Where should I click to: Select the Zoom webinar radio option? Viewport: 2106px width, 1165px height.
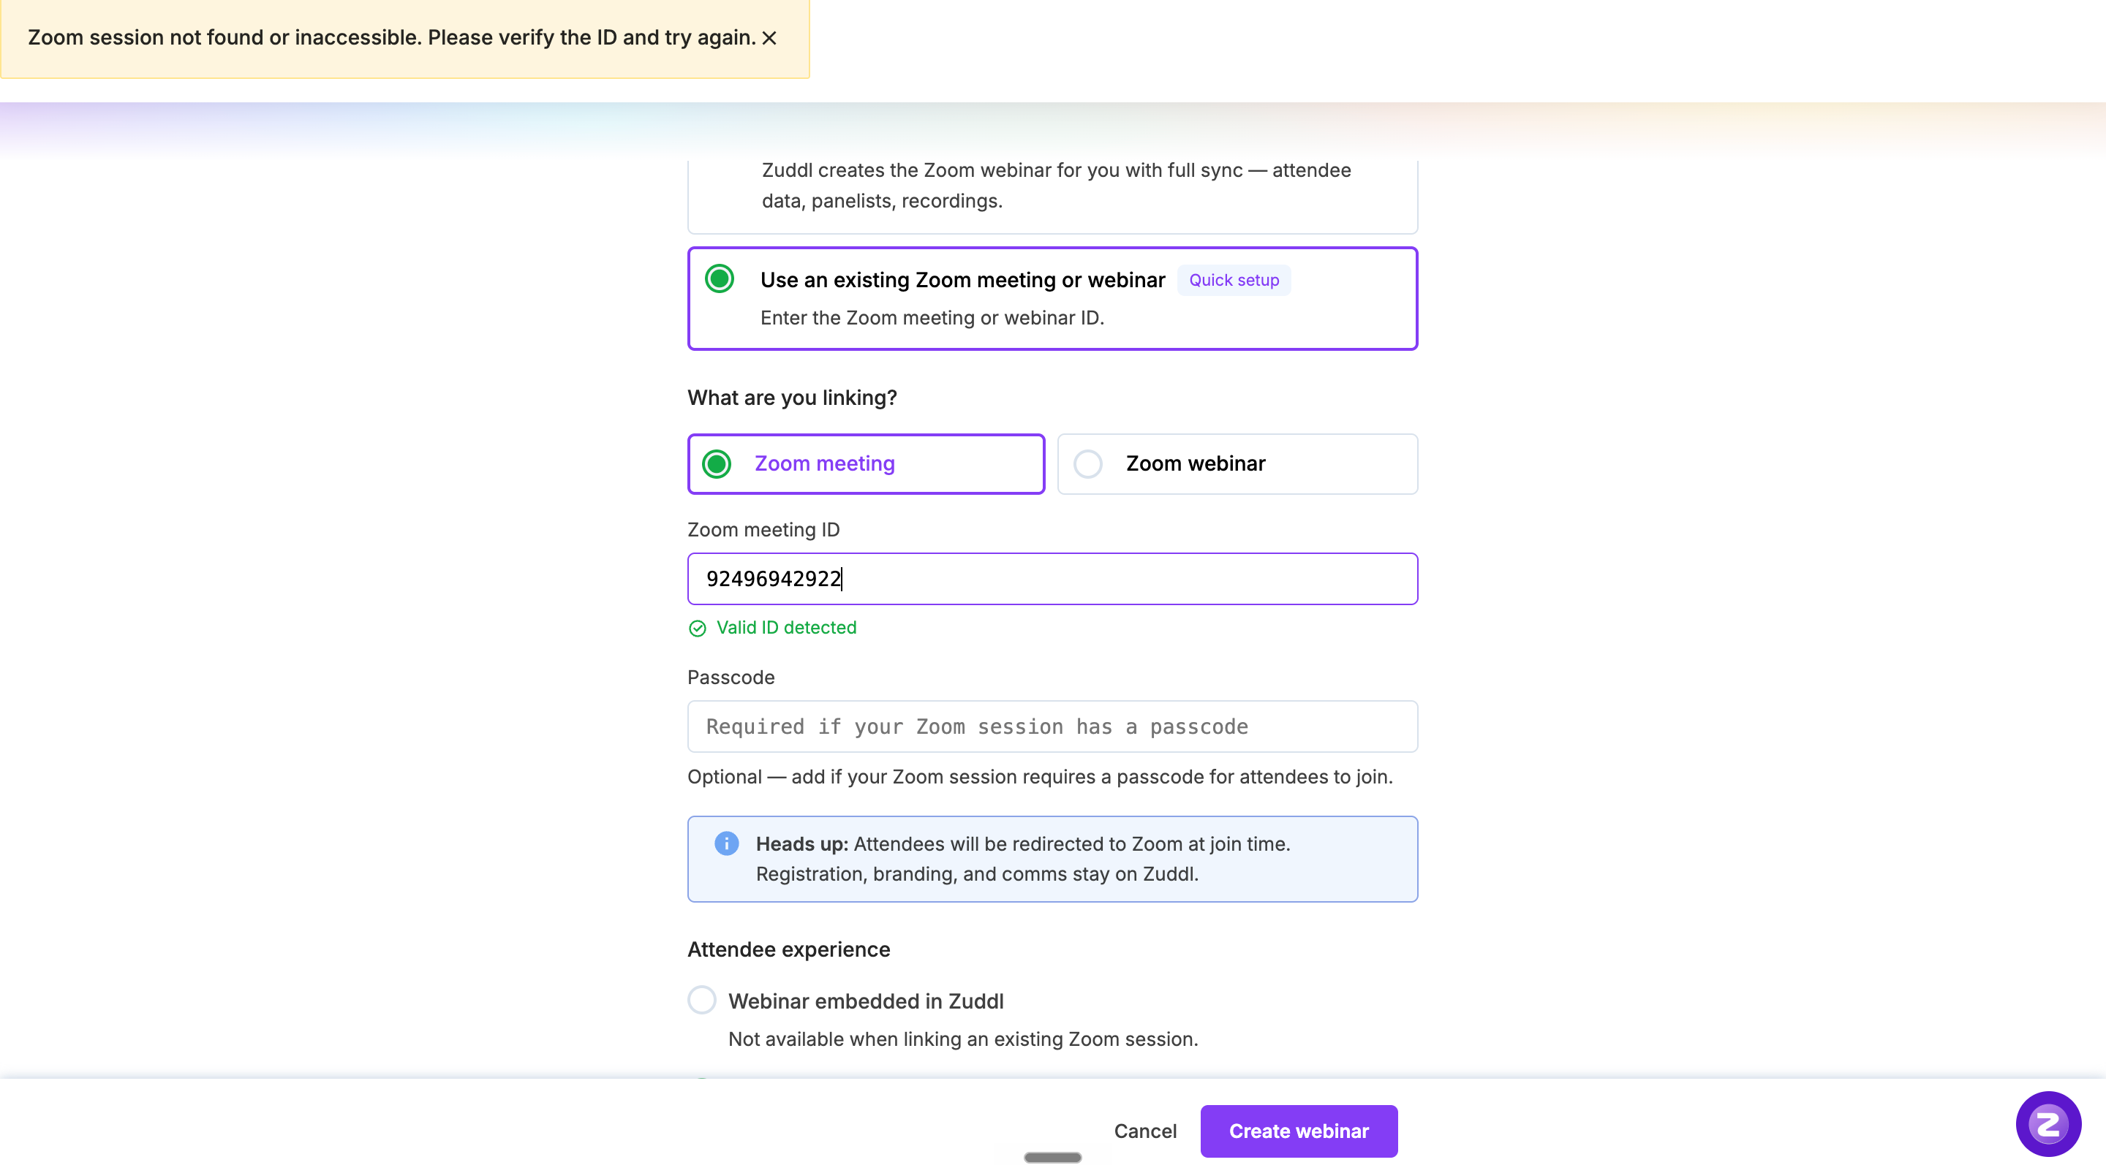[1088, 464]
